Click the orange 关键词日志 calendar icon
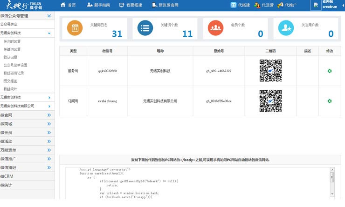 75,28
